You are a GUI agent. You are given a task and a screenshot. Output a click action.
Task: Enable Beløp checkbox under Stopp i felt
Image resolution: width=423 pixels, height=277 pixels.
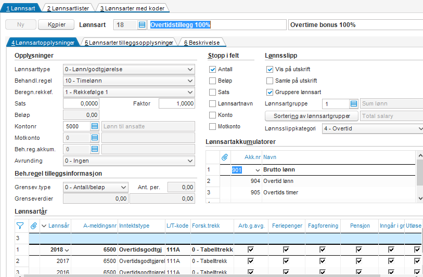(x=213, y=81)
